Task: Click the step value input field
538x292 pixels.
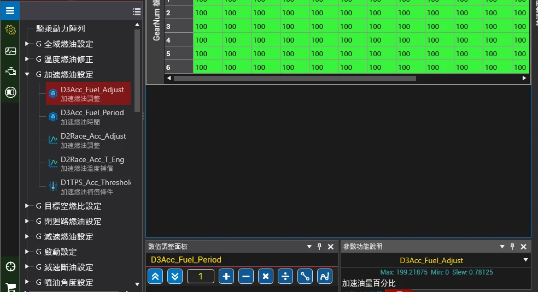Action: point(201,276)
